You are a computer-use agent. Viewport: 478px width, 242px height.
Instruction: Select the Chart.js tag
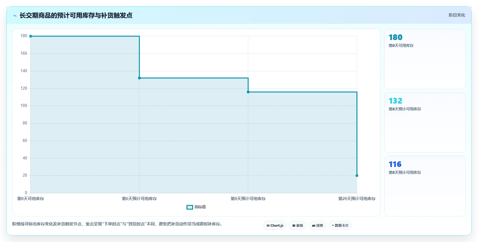pos(275,225)
